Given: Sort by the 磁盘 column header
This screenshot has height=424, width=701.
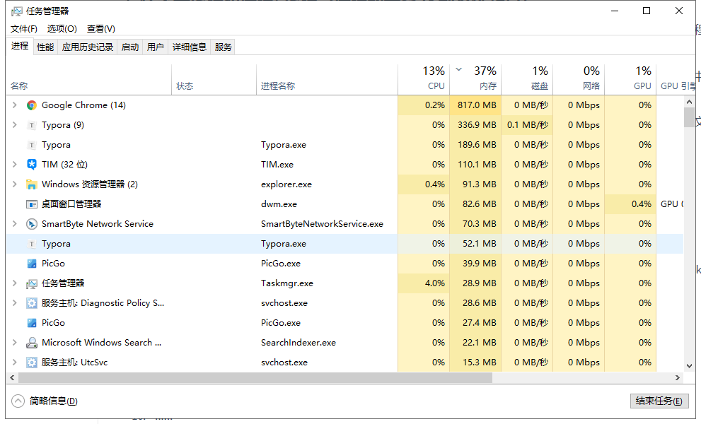Looking at the screenshot, I should [x=527, y=80].
